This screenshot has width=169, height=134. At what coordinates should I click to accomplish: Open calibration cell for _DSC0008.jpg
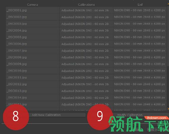coord(86,57)
